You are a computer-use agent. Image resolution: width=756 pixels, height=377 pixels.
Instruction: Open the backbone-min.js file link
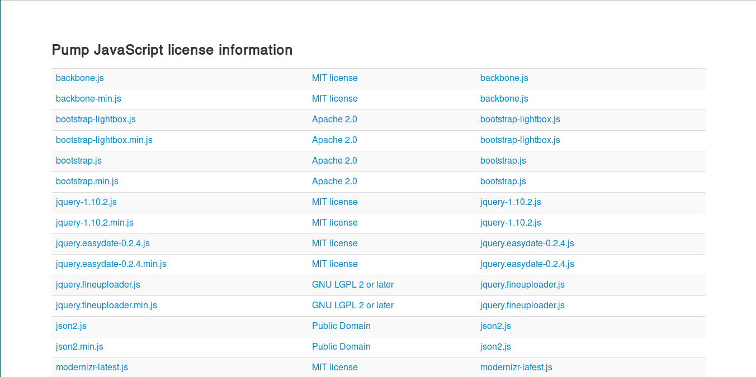[88, 99]
